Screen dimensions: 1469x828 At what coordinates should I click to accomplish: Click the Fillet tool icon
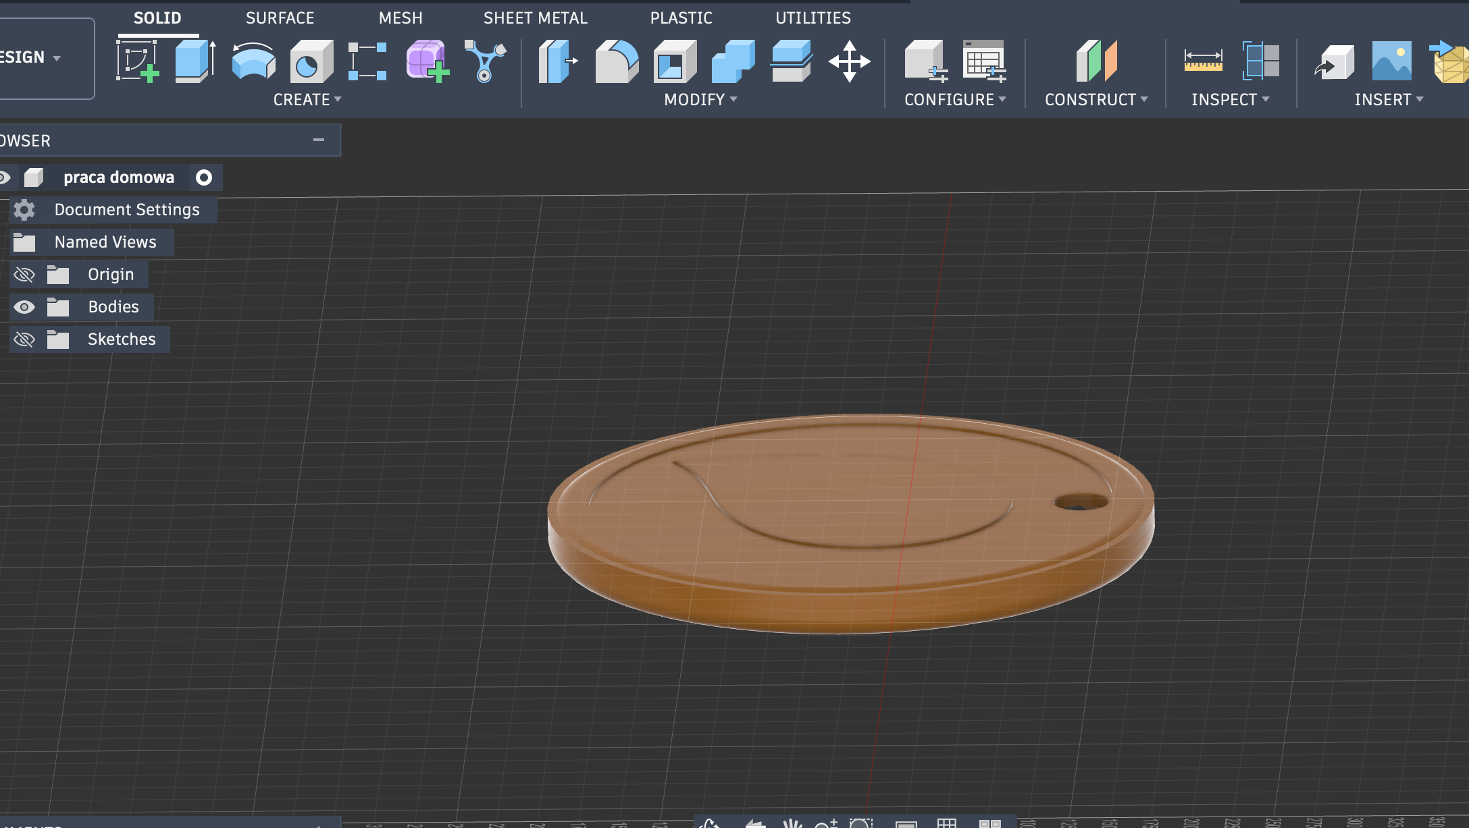click(x=616, y=61)
